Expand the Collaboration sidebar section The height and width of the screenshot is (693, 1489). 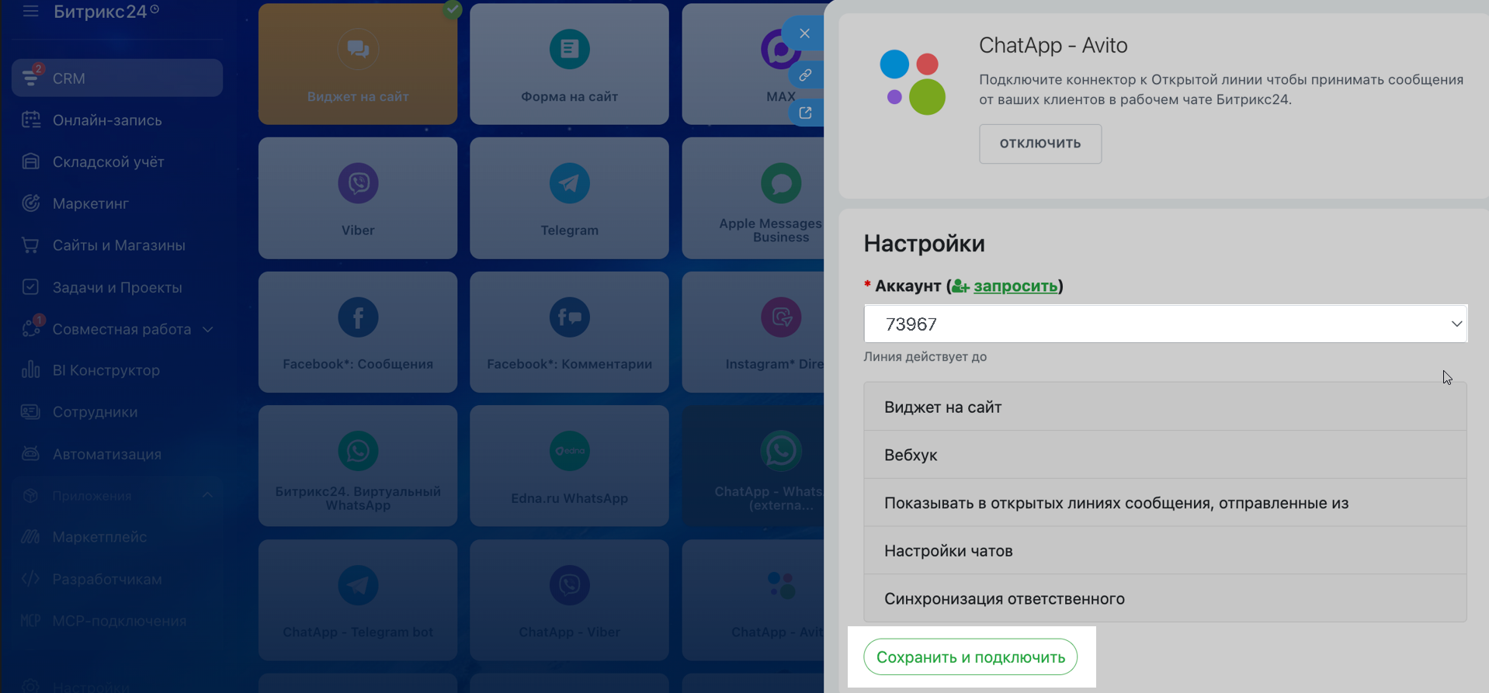pyautogui.click(x=208, y=329)
